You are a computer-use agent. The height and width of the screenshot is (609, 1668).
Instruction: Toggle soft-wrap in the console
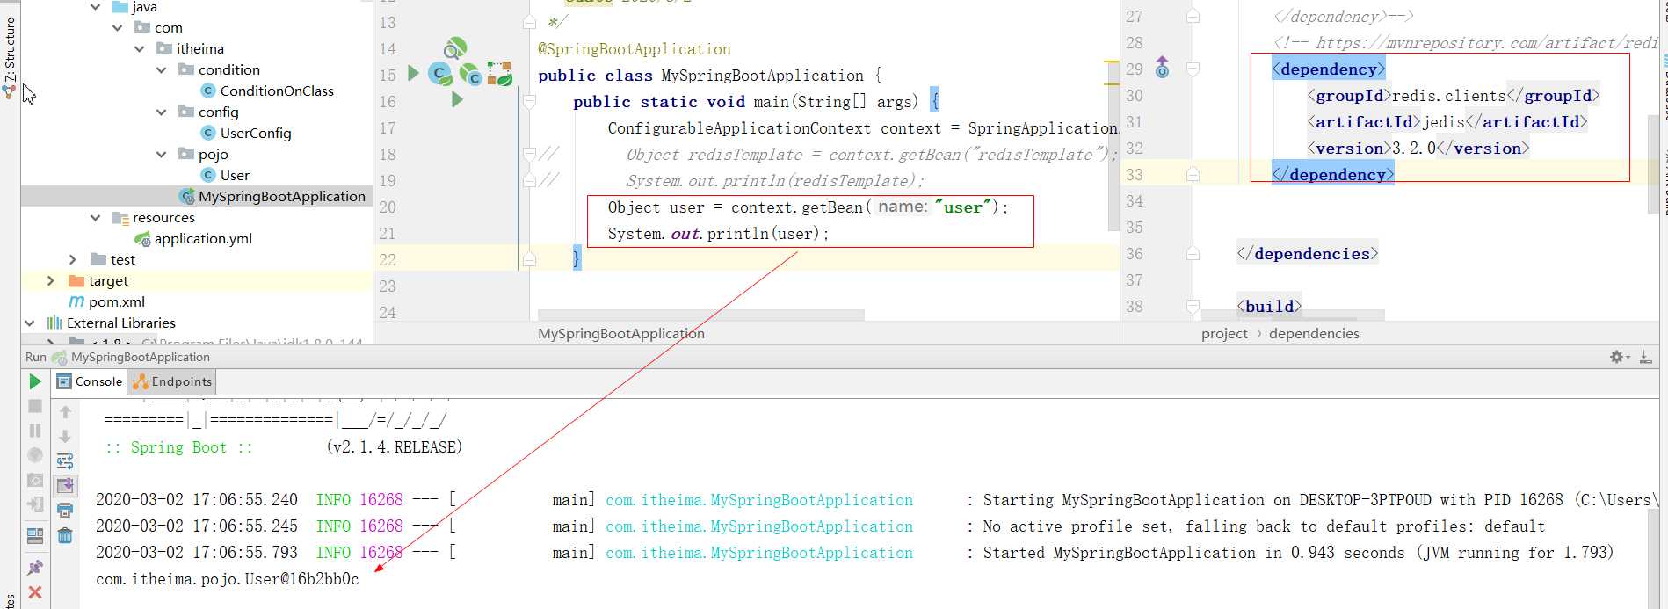[65, 461]
